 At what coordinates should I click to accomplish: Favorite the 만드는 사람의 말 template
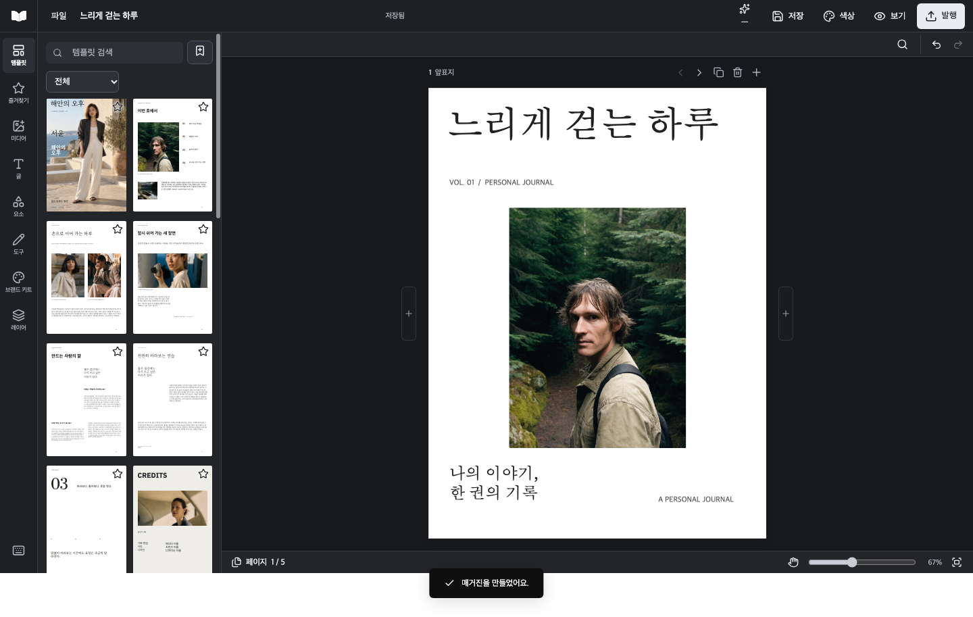pyautogui.click(x=118, y=351)
